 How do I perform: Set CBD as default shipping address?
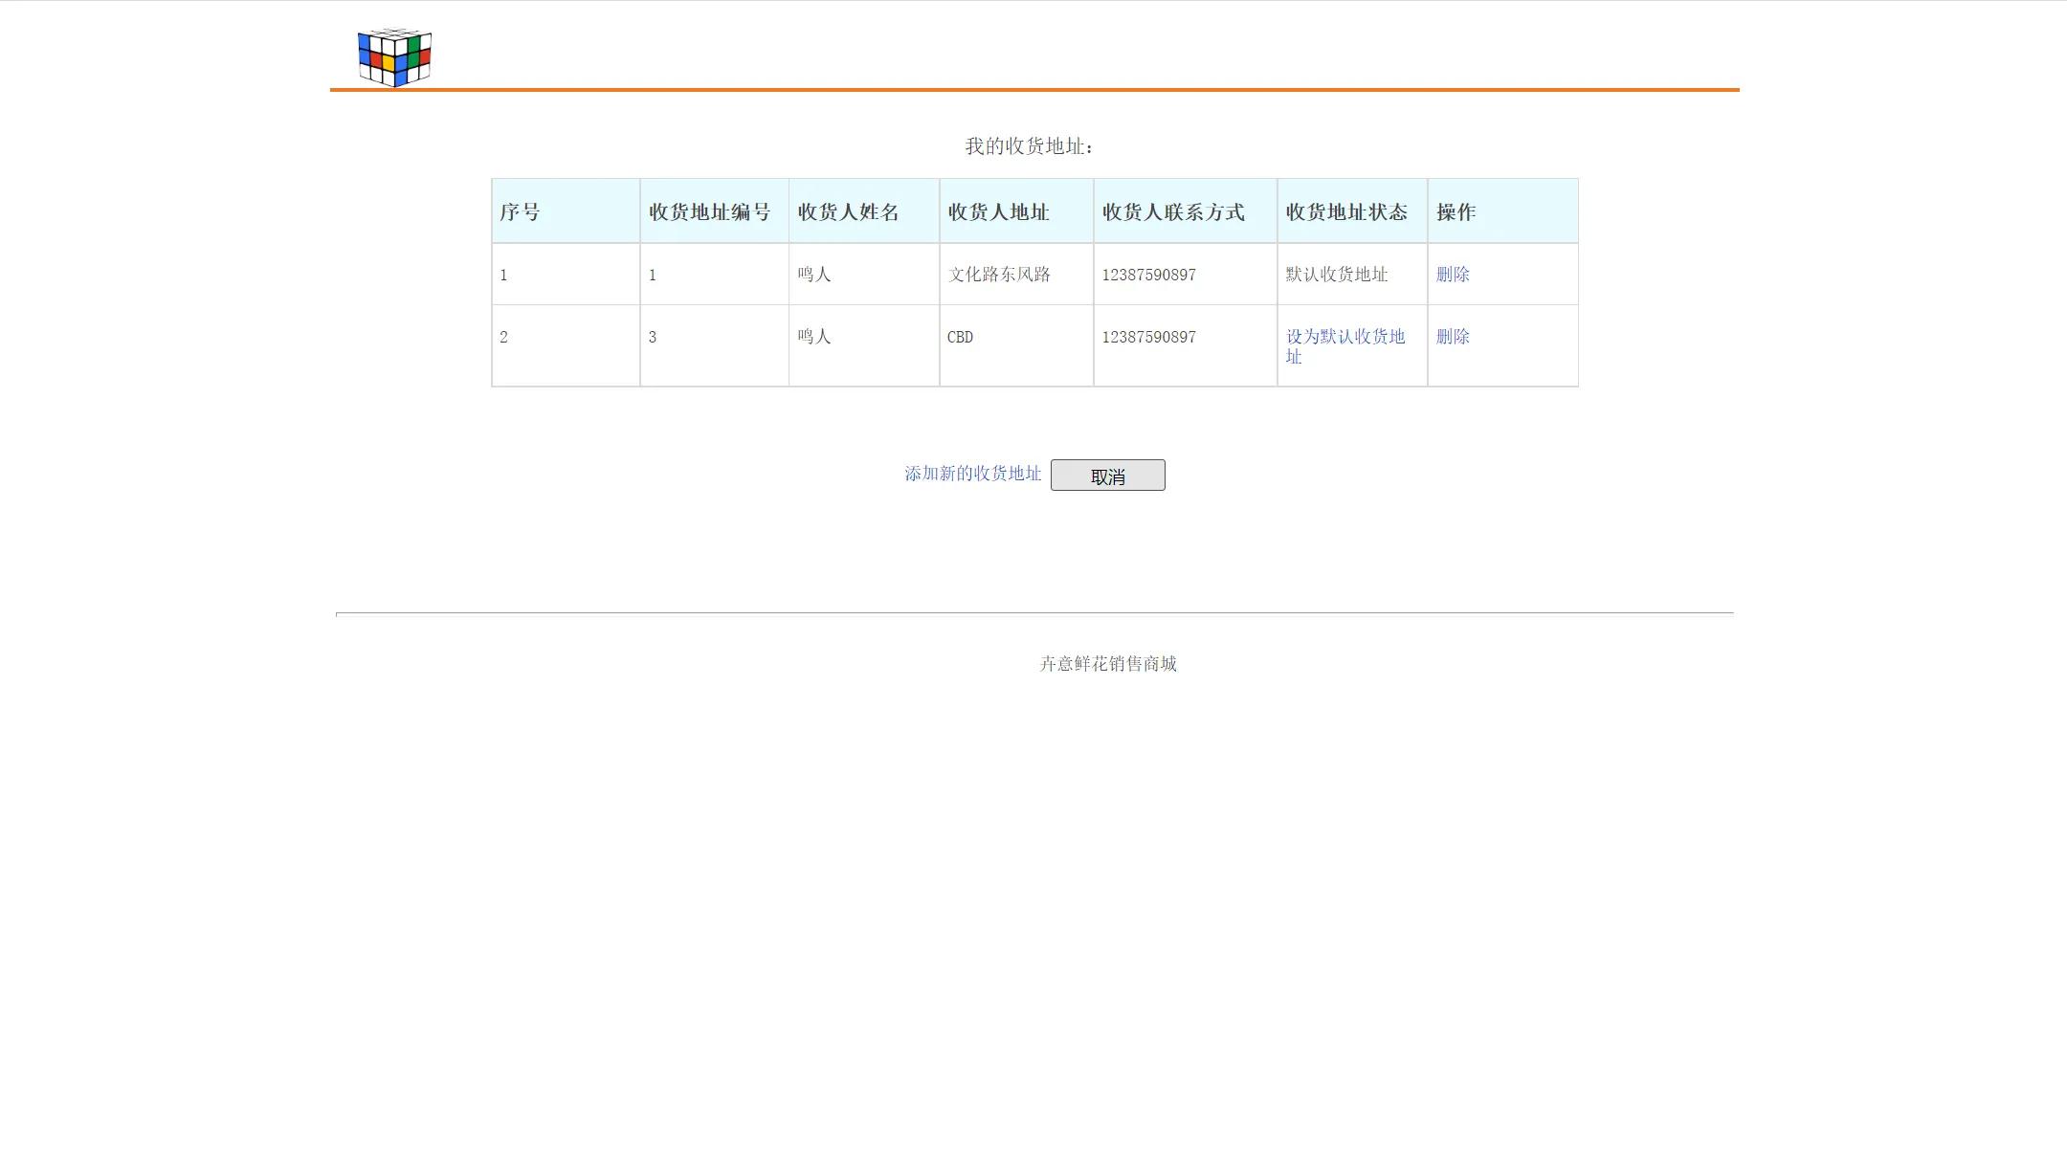point(1345,346)
